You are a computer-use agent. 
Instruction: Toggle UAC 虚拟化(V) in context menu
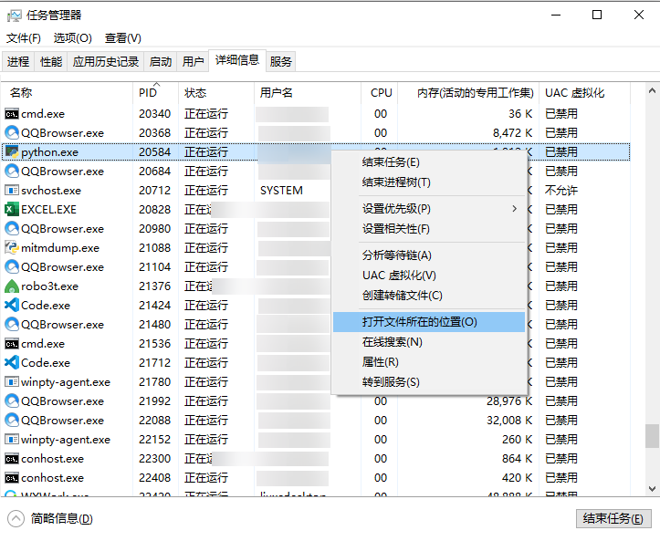(x=428, y=276)
